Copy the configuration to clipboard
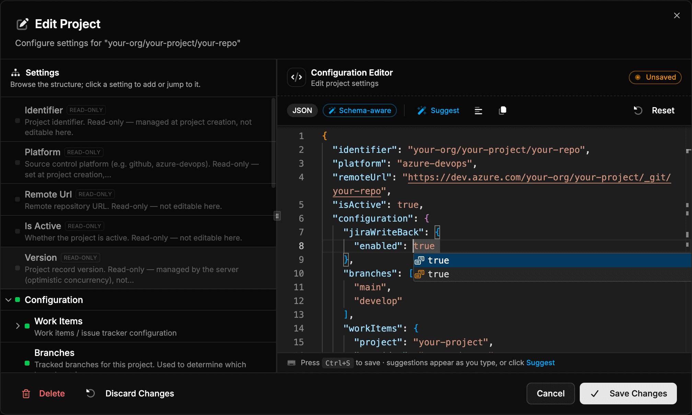 [x=503, y=110]
